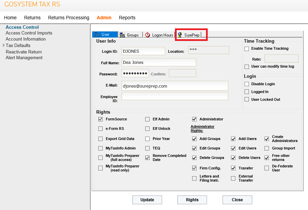Focus the E-Mail input field
This screenshot has height=210, width=308.
(x=175, y=86)
